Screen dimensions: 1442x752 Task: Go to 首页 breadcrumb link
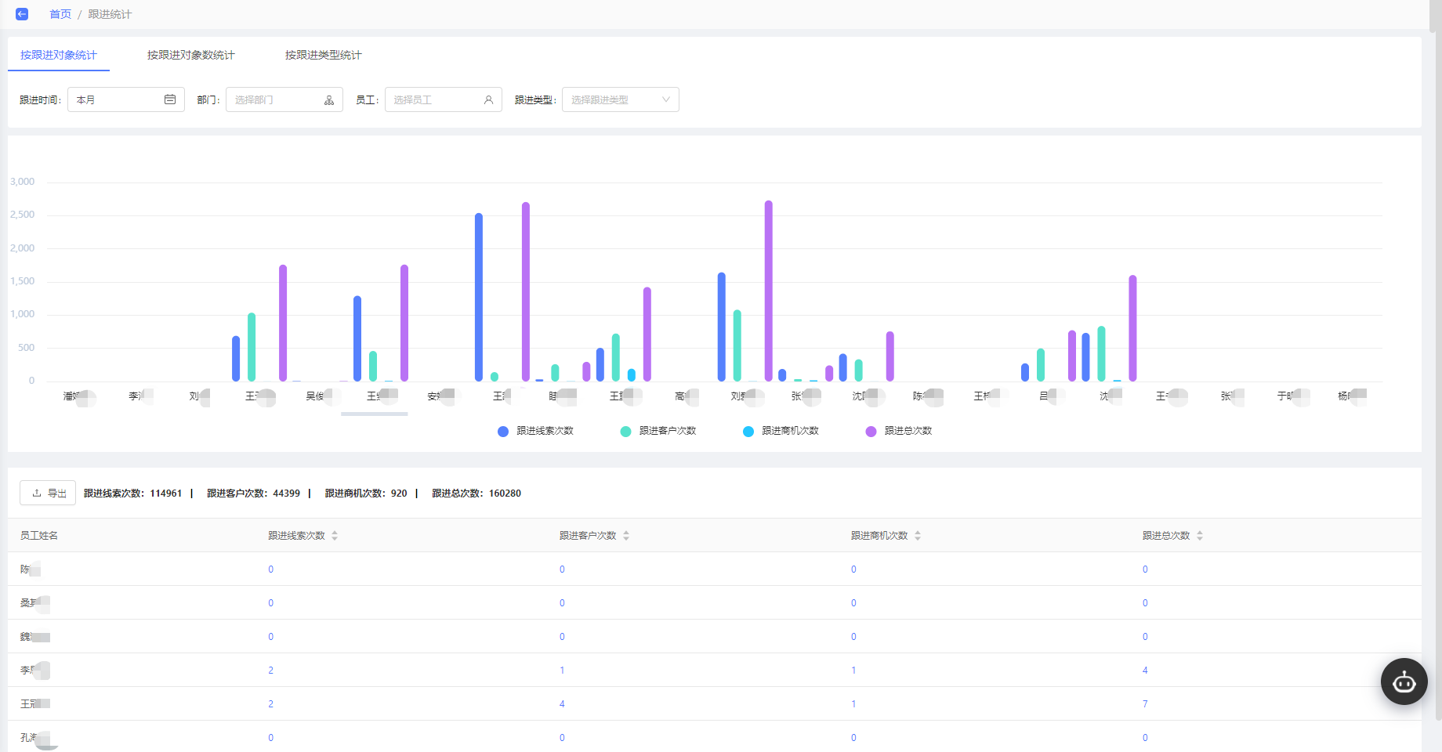tap(60, 14)
